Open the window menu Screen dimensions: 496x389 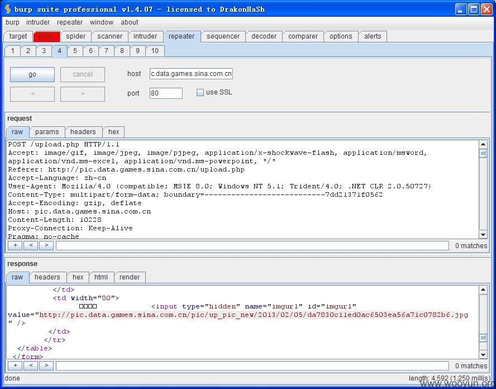point(102,22)
